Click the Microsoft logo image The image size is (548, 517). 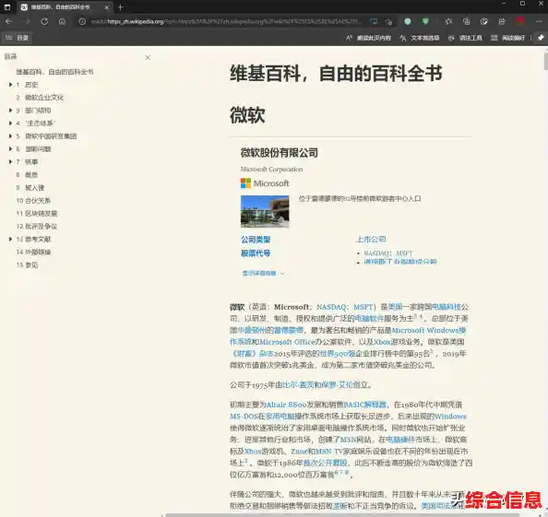265,183
